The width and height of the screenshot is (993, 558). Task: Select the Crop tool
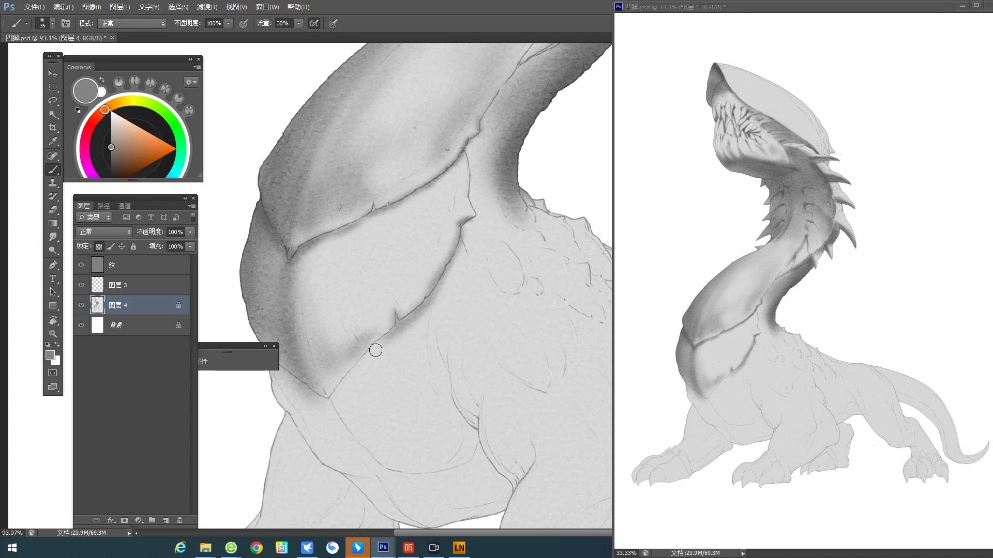pos(53,127)
